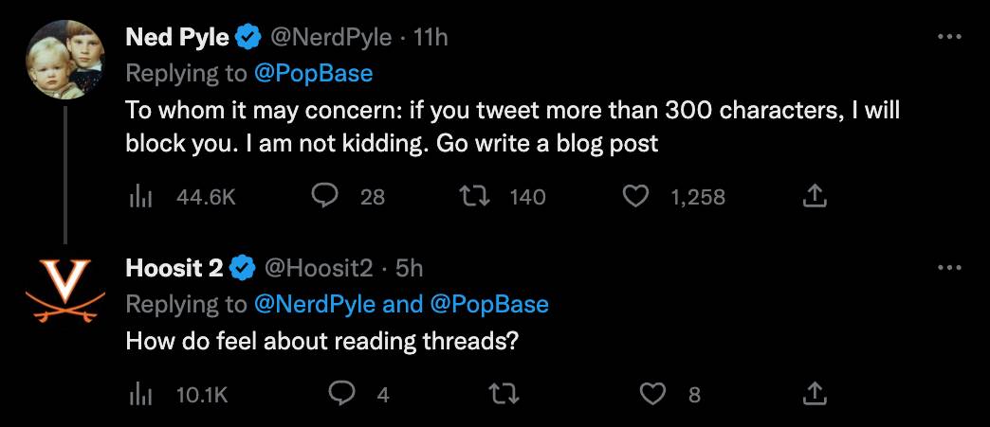Open the @Hoosit2 handle link

pyautogui.click(x=319, y=268)
